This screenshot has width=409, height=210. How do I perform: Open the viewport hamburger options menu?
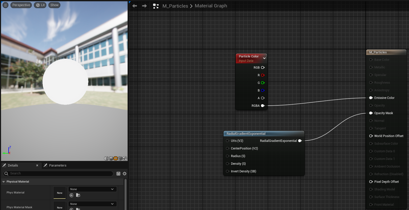point(5,5)
